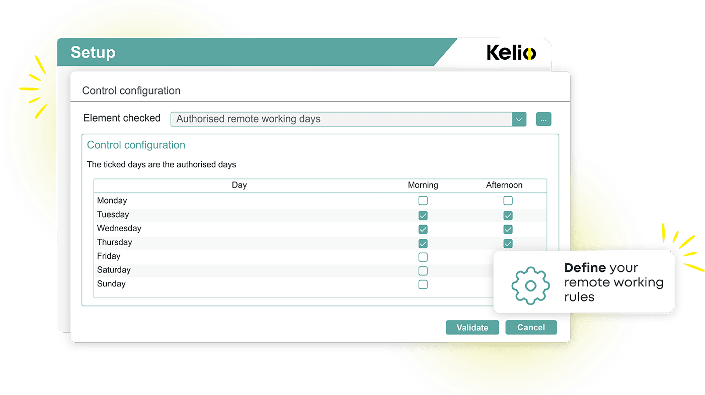
Task: Select the Monday row label
Action: tap(112, 201)
